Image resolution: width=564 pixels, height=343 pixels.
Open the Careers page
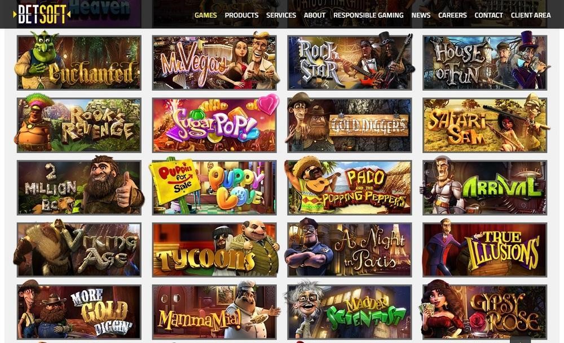pos(452,15)
